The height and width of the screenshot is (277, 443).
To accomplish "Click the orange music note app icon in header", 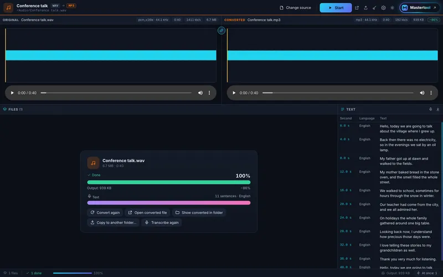I will click(8, 8).
